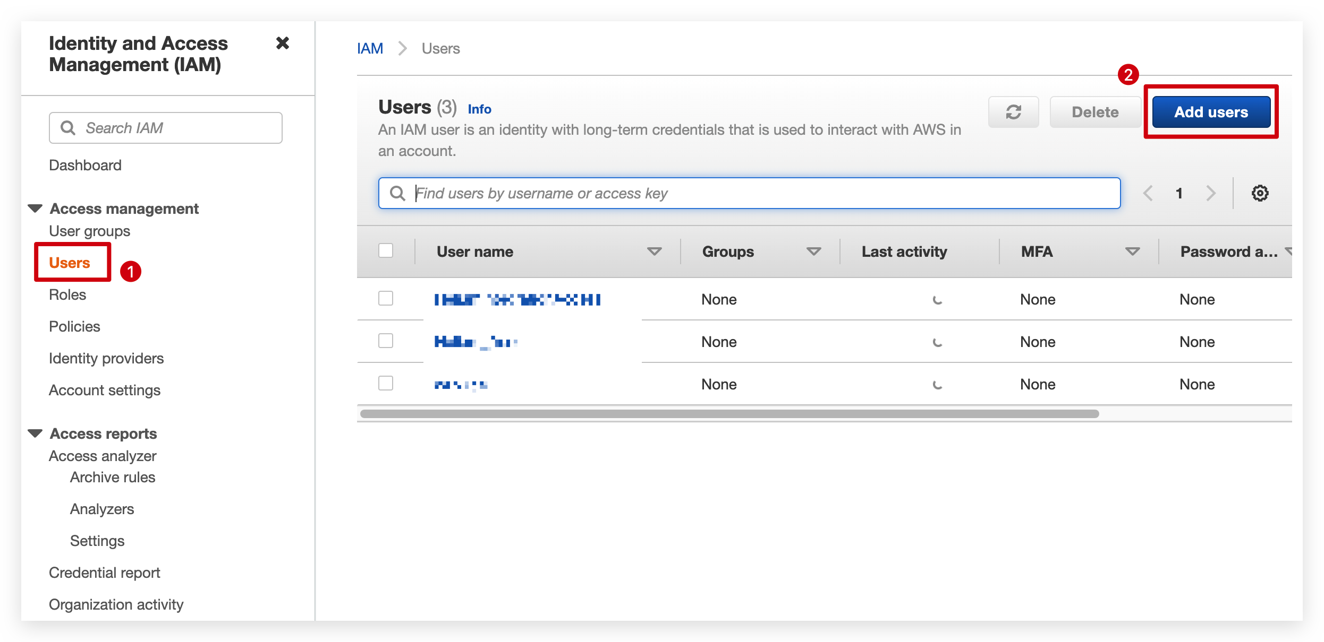This screenshot has width=1324, height=642.
Task: Check the second user row checkbox
Action: [386, 341]
